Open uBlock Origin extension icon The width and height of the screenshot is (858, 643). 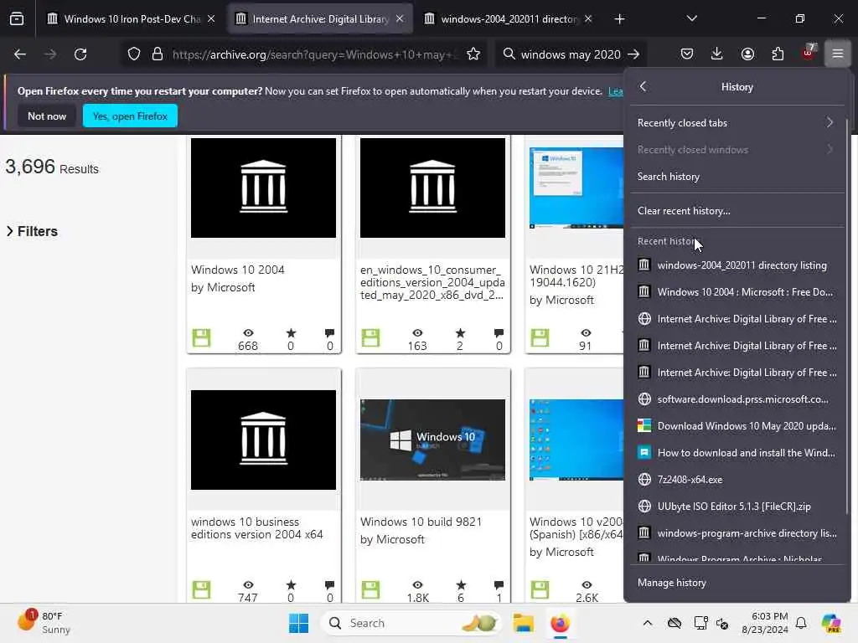tap(809, 53)
